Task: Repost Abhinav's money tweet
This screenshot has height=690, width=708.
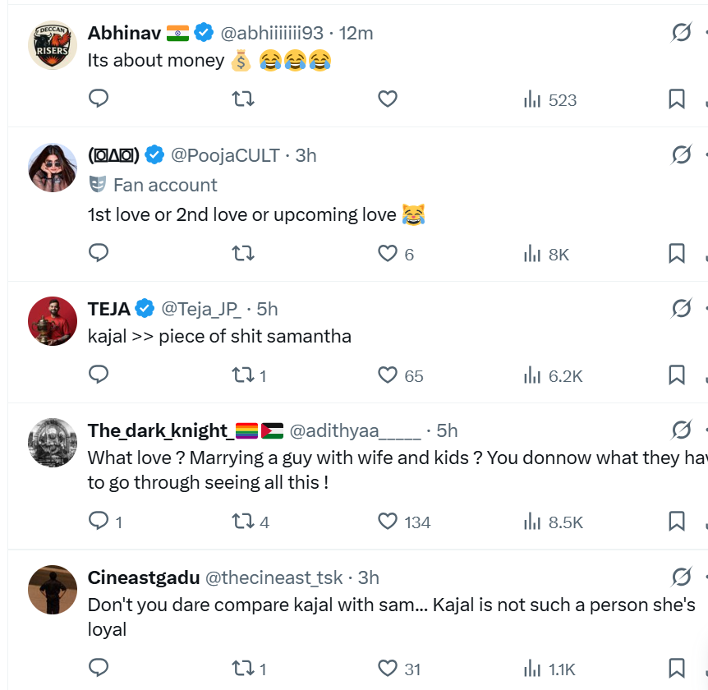Action: click(243, 99)
